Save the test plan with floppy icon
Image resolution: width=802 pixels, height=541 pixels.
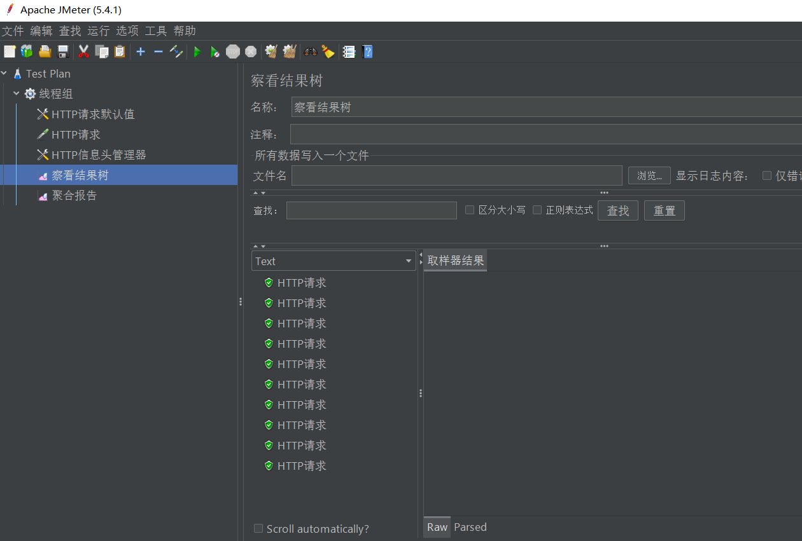coord(62,51)
